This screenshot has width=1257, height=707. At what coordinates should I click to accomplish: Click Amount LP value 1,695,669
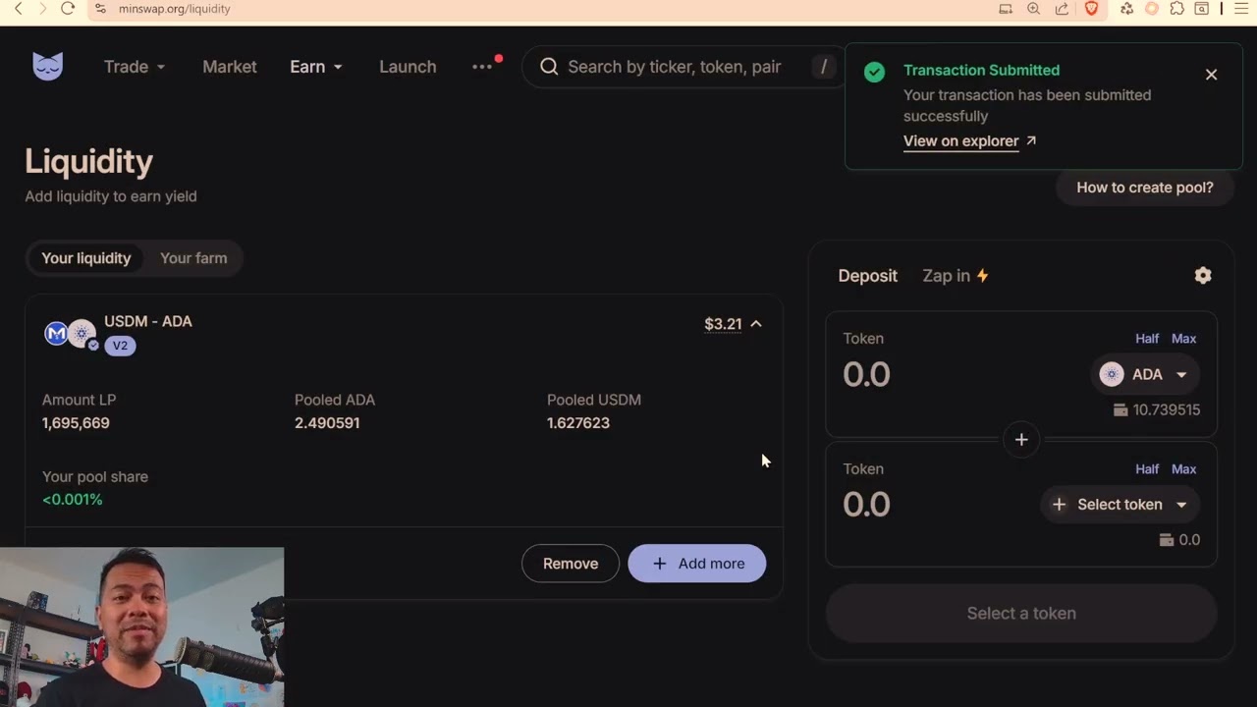[76, 423]
